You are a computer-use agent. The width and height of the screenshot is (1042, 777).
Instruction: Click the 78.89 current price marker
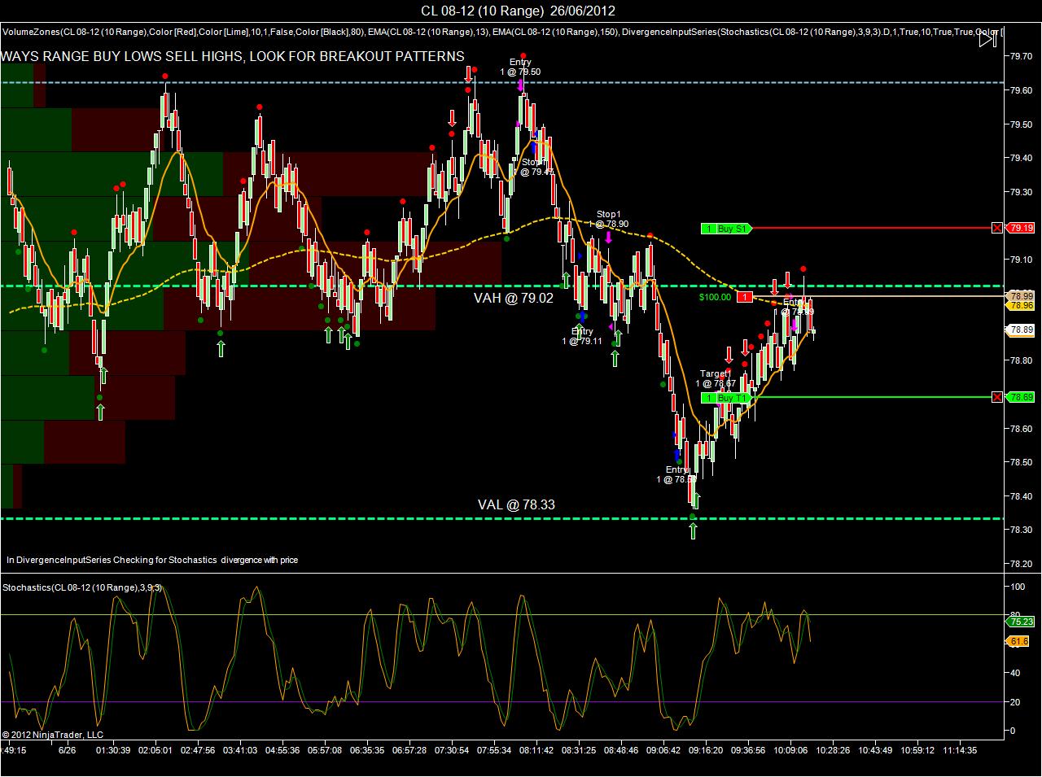pyautogui.click(x=1020, y=330)
